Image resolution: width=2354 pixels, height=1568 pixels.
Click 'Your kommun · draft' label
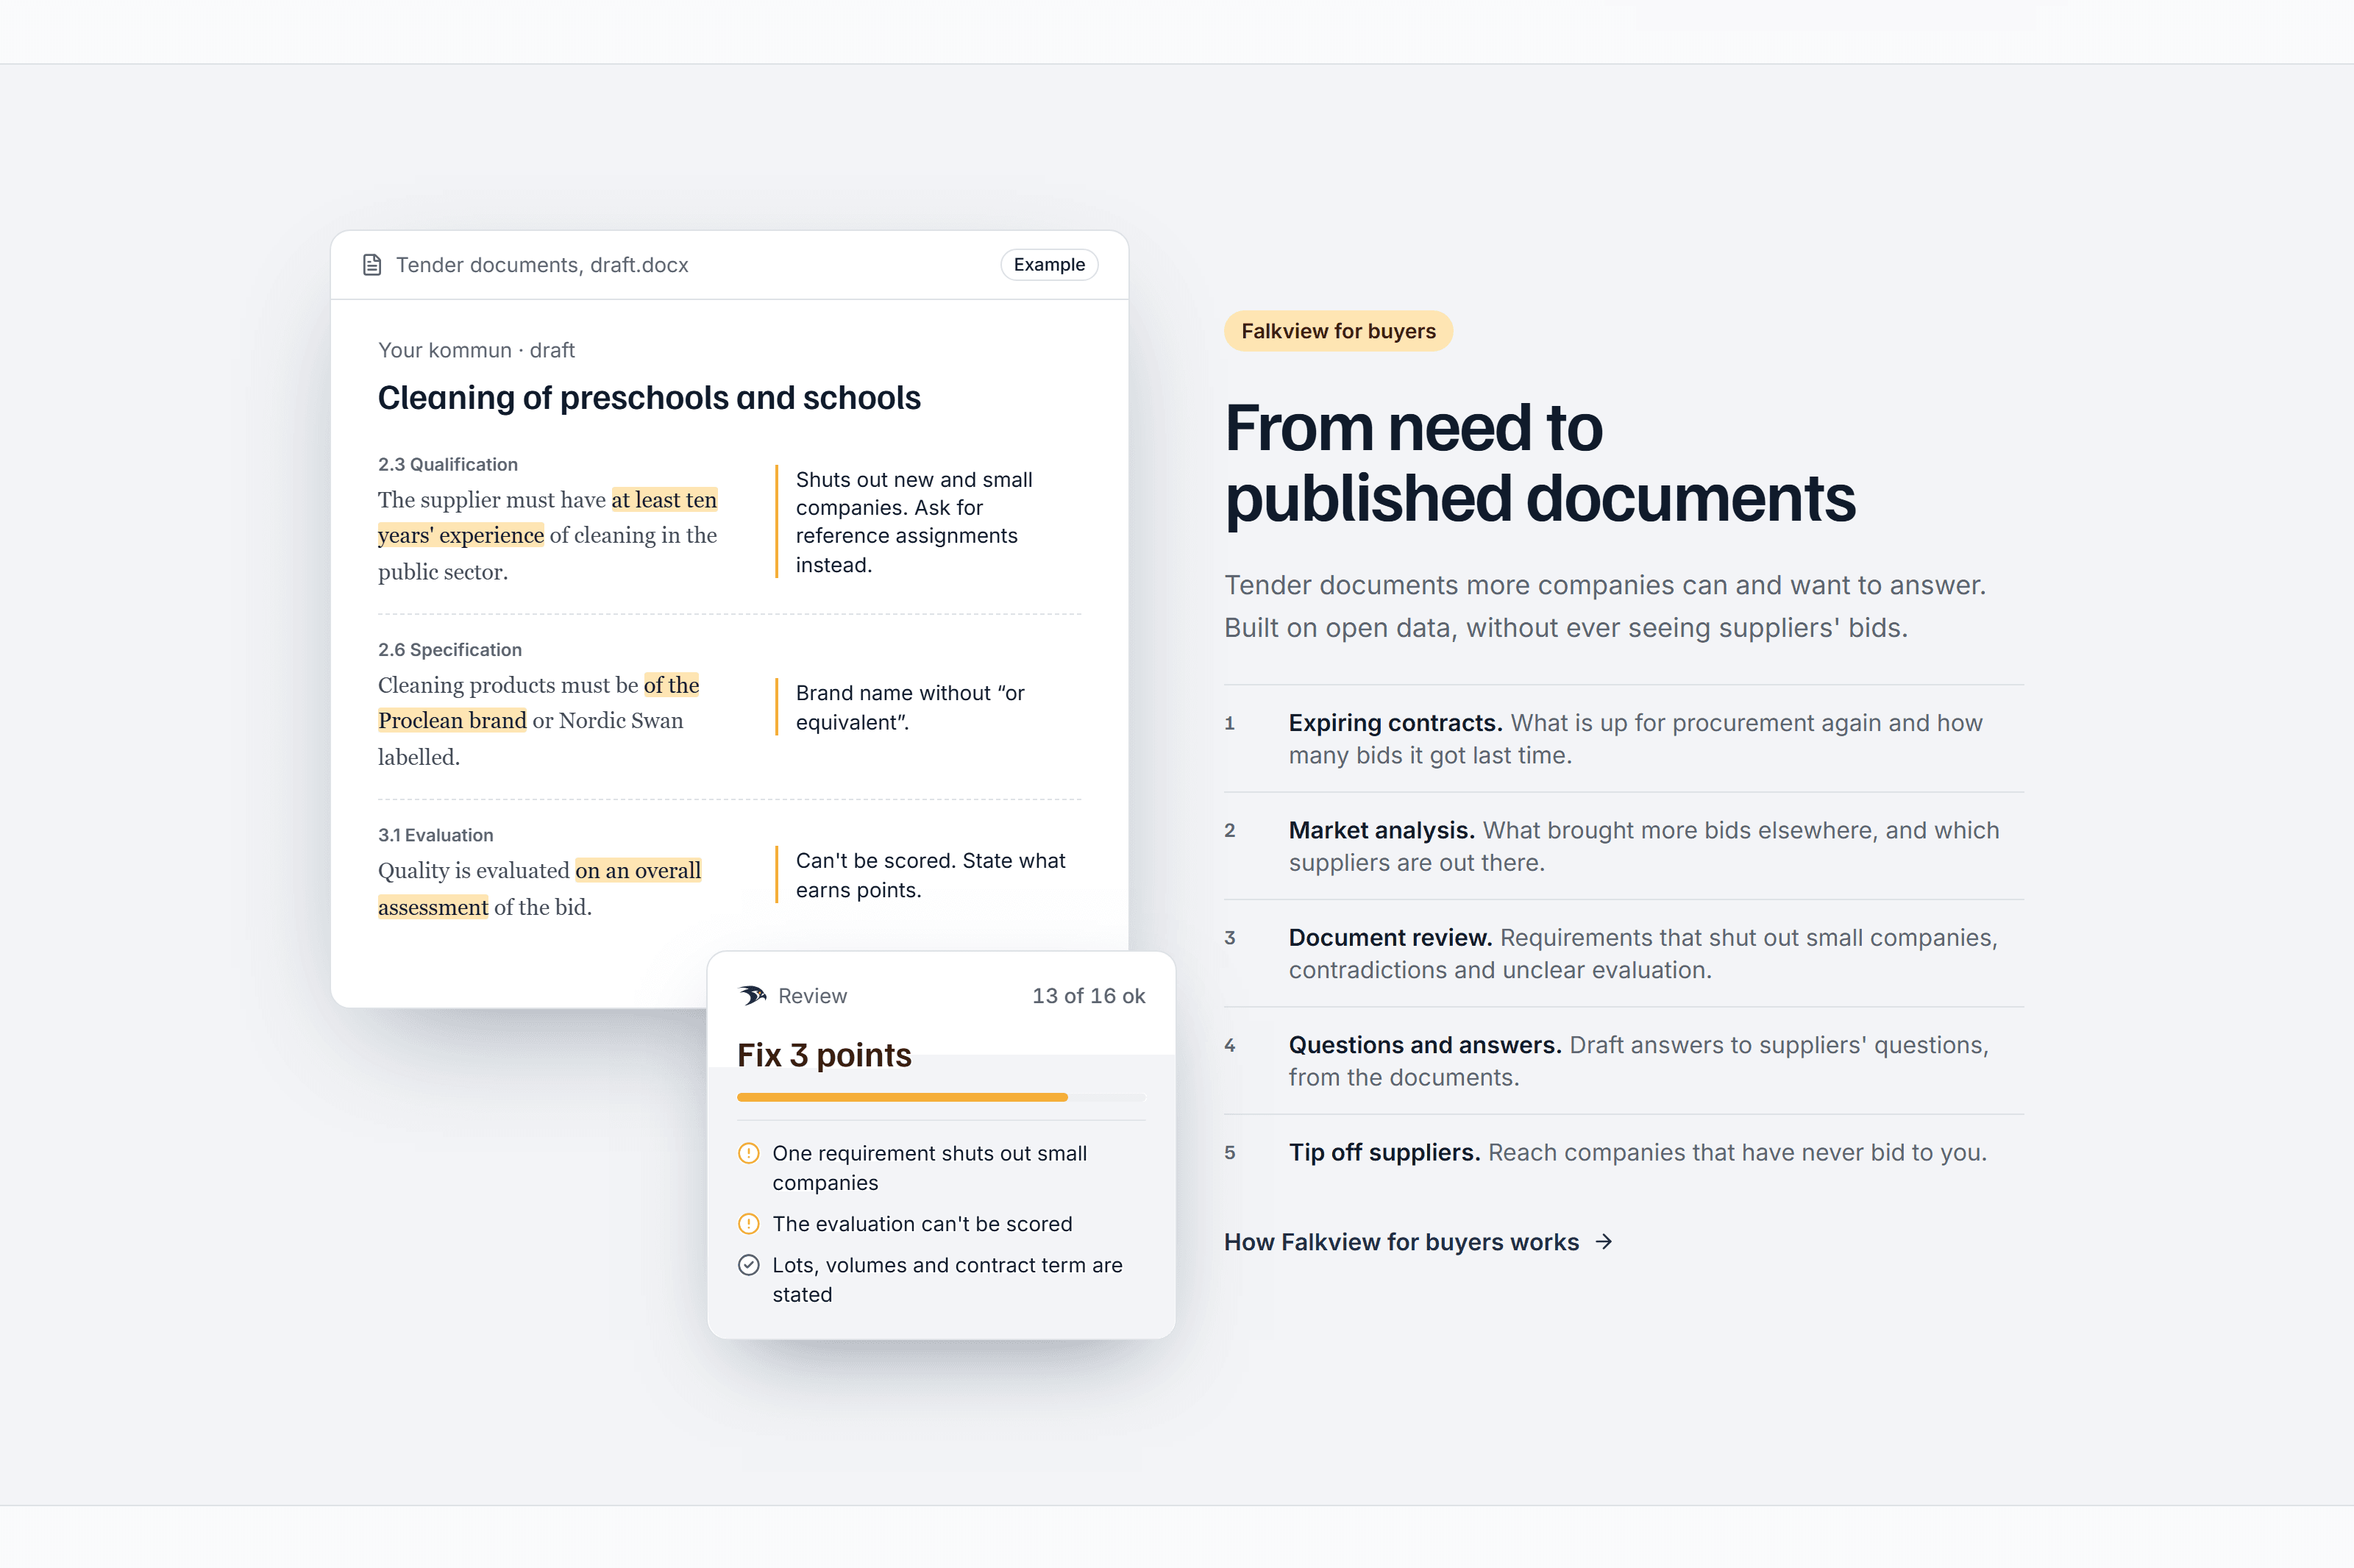pos(476,350)
